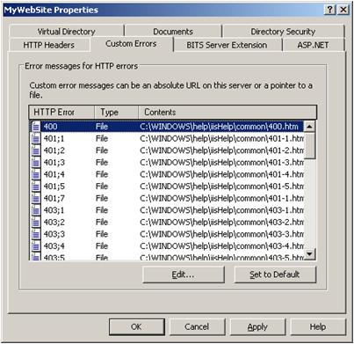
Task: Select the file icon for error 401;7
Action: [x=36, y=198]
